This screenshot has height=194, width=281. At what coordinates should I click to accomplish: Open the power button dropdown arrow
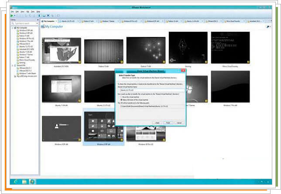16,15
